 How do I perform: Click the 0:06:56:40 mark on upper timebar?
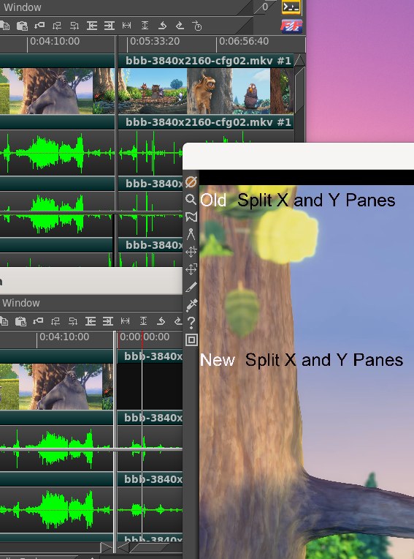[244, 42]
